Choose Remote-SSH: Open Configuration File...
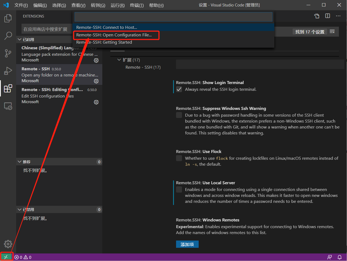This screenshot has width=347, height=261. [x=173, y=35]
